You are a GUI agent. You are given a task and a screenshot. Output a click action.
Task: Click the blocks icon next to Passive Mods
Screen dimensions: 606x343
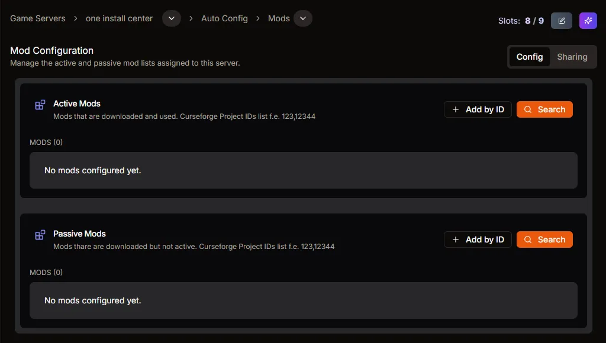pos(40,234)
